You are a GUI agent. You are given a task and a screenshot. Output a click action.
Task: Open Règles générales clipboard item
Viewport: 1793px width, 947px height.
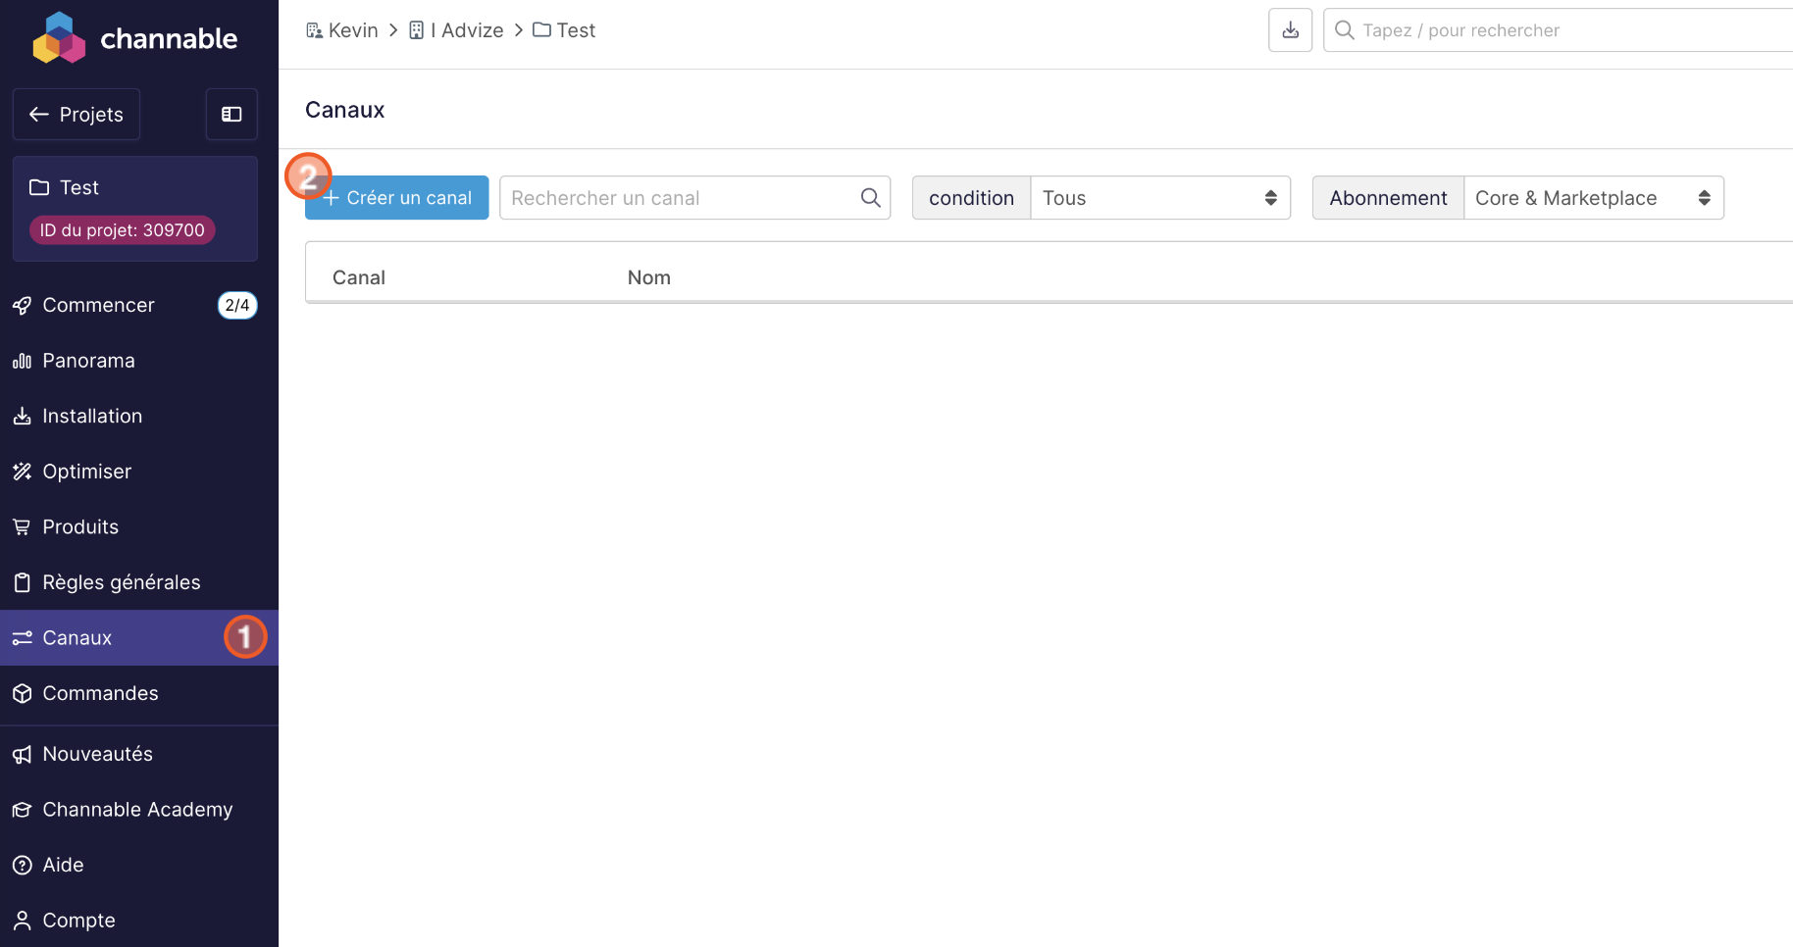121,582
